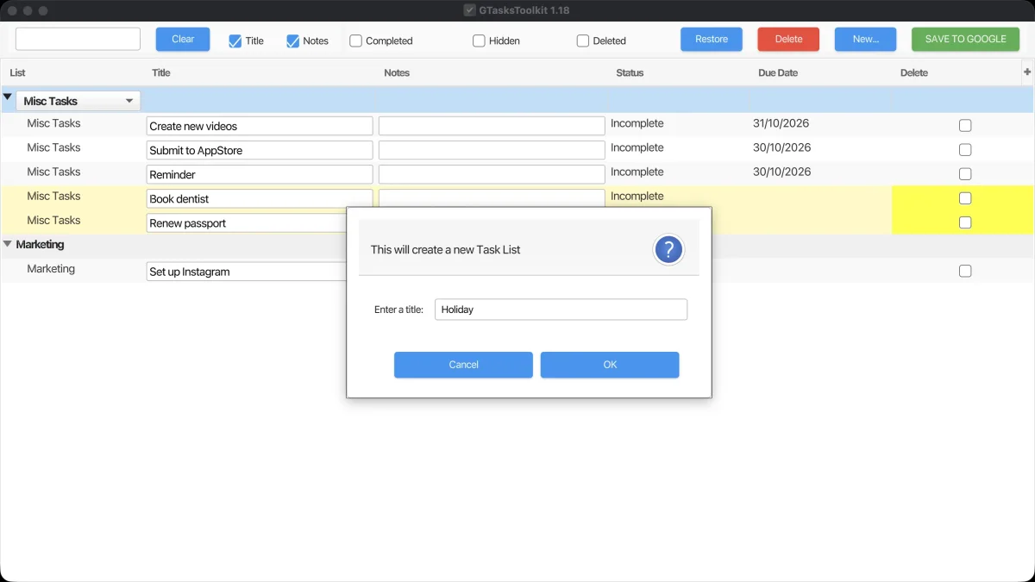
Task: Click the New... button
Action: pyautogui.click(x=866, y=40)
